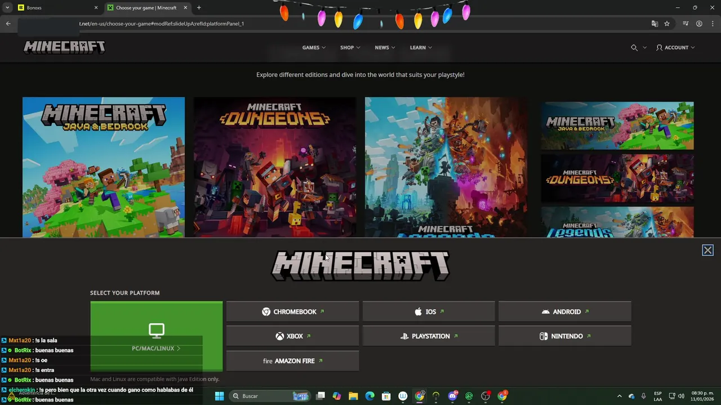Expand the LEARN menu
Viewport: 721px width, 405px height.
tap(421, 48)
